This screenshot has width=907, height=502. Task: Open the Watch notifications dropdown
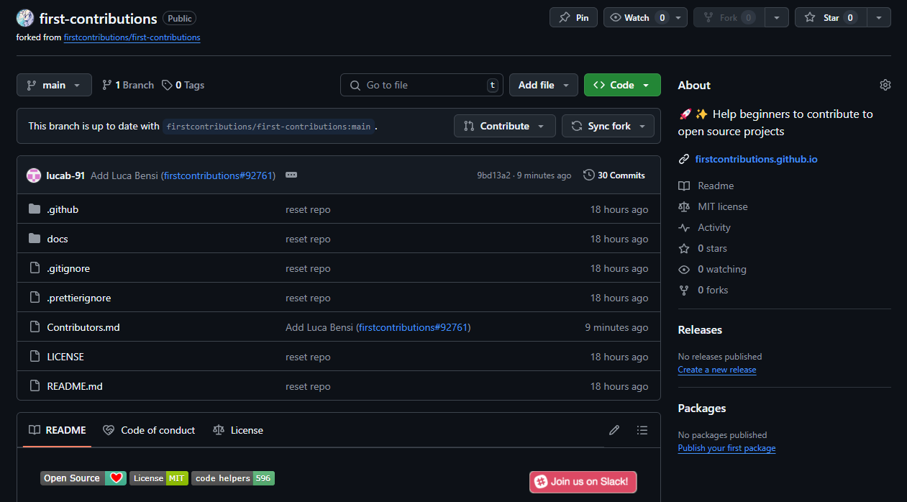click(x=645, y=17)
